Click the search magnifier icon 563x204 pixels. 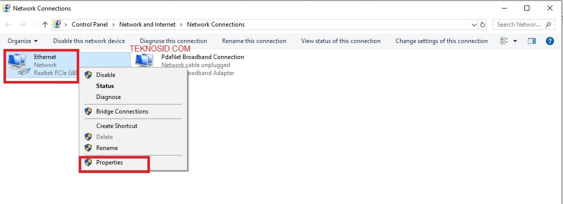click(548, 24)
